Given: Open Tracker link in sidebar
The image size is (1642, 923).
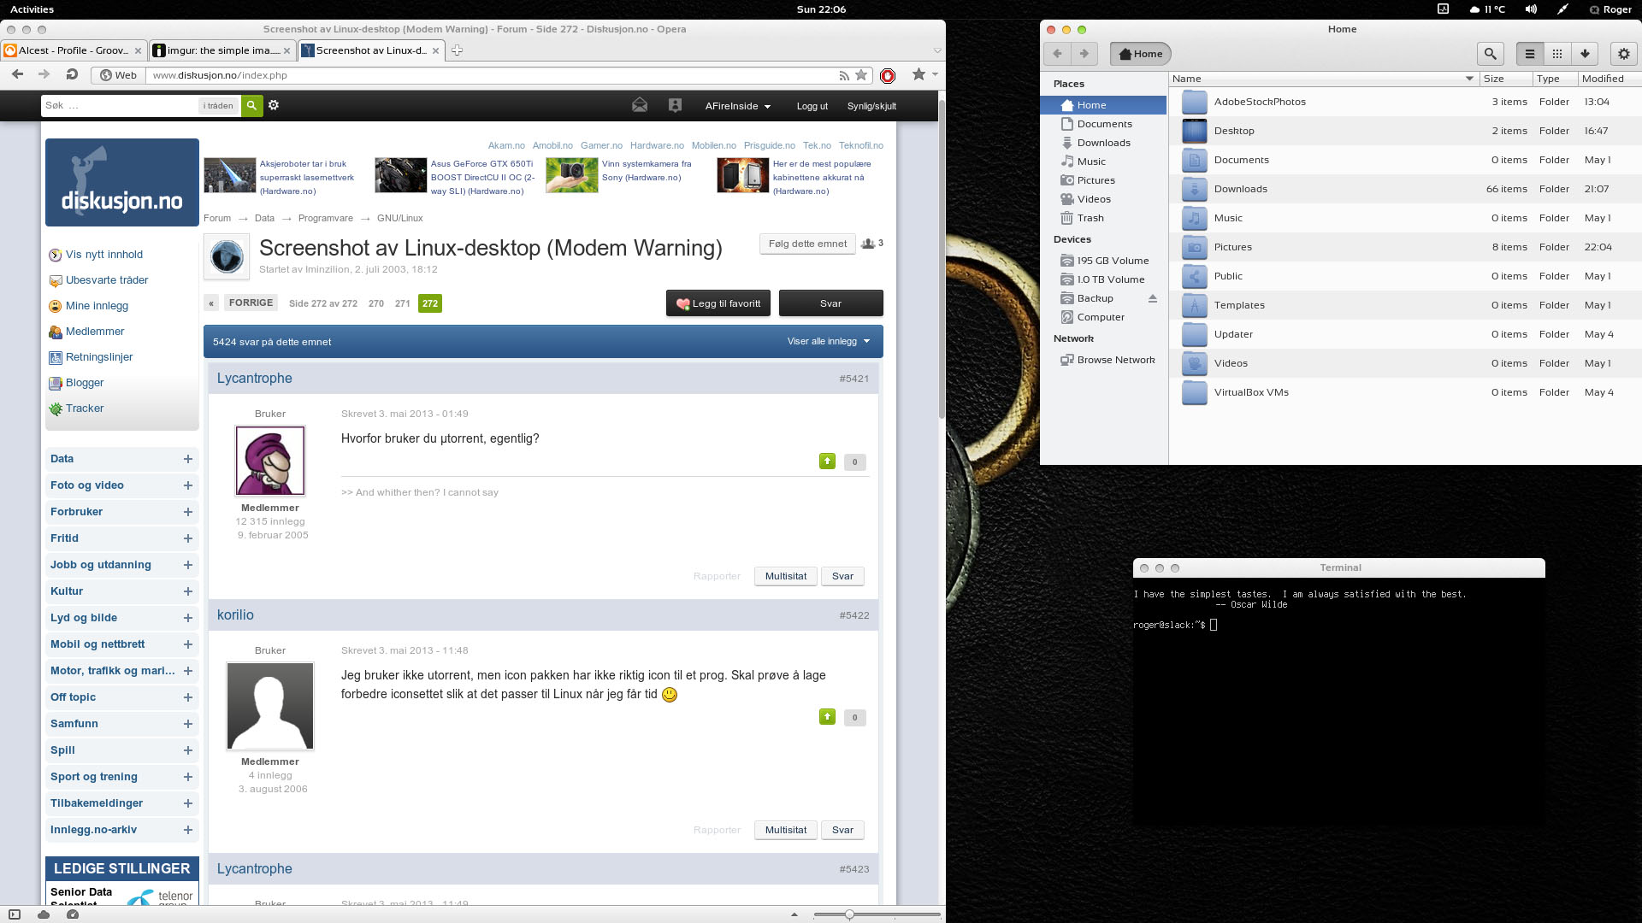Looking at the screenshot, I should (85, 409).
